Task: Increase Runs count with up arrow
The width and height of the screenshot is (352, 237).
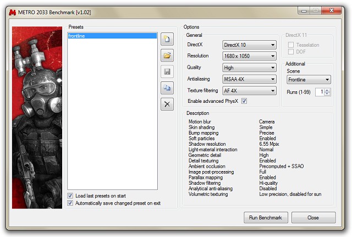Action: pos(327,90)
